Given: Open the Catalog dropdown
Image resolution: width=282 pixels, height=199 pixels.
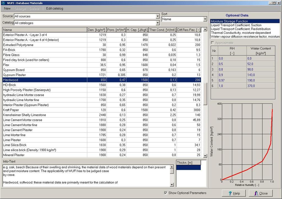Looking at the screenshot, I should [x=158, y=23].
